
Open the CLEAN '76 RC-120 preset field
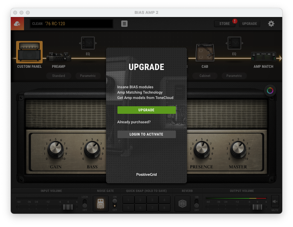point(71,24)
